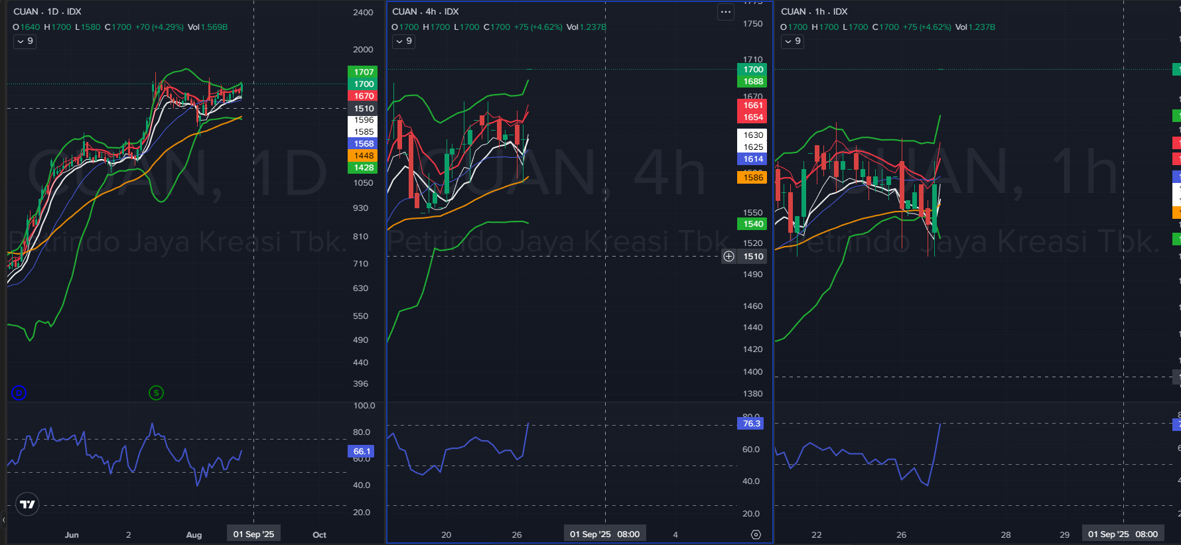Click the white 1596 price label on 1D chart
This screenshot has width=1181, height=545.
coord(363,119)
